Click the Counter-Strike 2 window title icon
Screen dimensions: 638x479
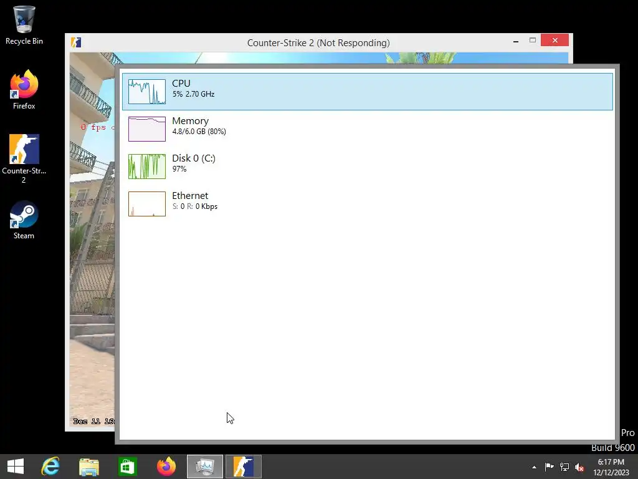(76, 42)
